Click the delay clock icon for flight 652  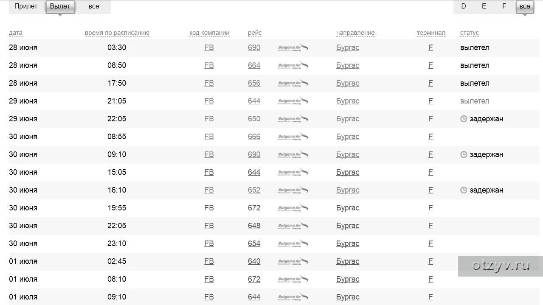click(464, 190)
